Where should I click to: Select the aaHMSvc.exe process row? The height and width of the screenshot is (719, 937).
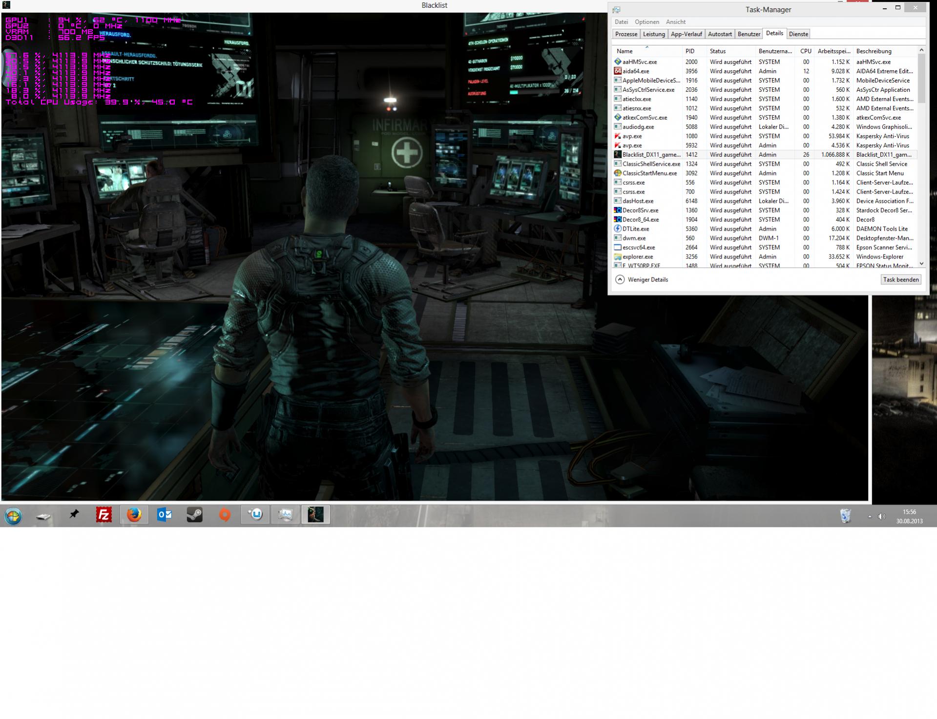click(x=765, y=62)
